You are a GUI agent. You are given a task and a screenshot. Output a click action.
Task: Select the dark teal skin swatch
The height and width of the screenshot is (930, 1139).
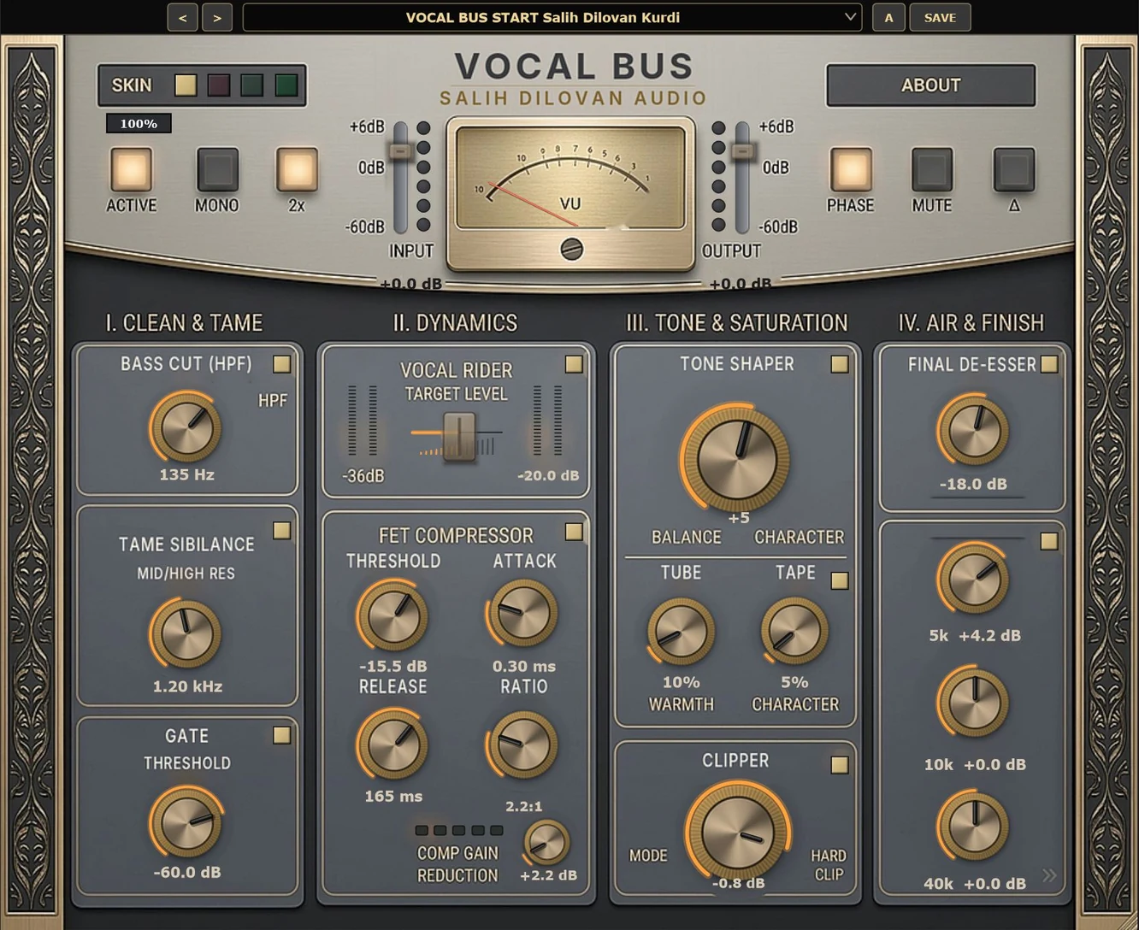[x=252, y=85]
